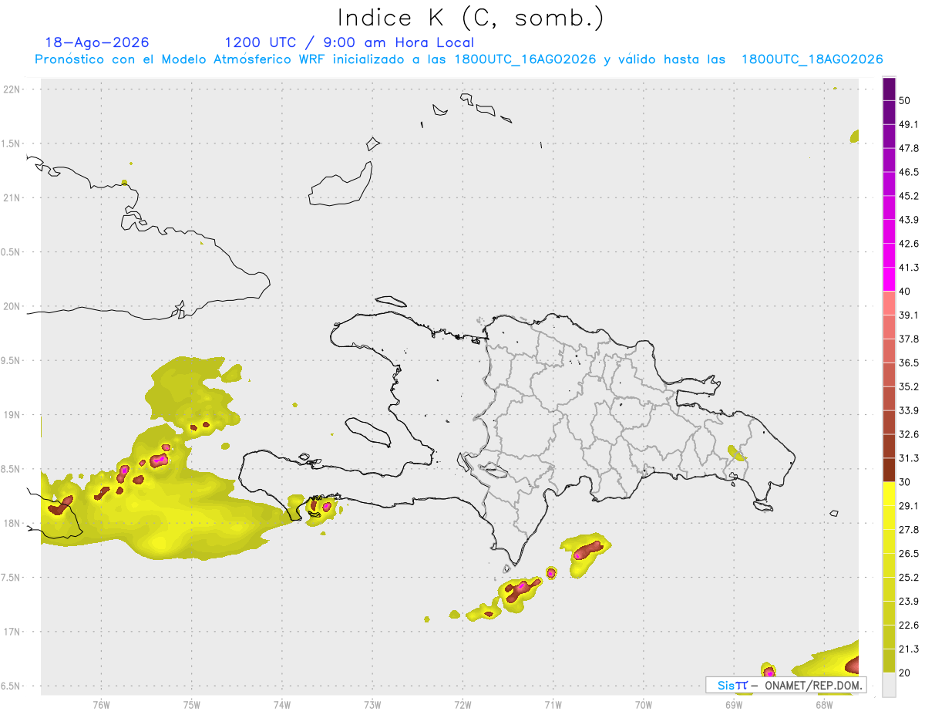The image size is (925, 715).
Task: Click the colorbar value 27.8
Action: click(909, 530)
